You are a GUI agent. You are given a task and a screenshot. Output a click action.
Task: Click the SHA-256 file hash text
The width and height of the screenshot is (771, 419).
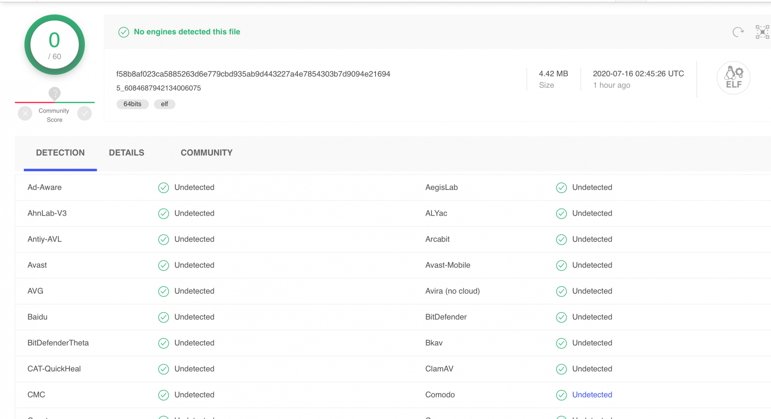tap(253, 74)
